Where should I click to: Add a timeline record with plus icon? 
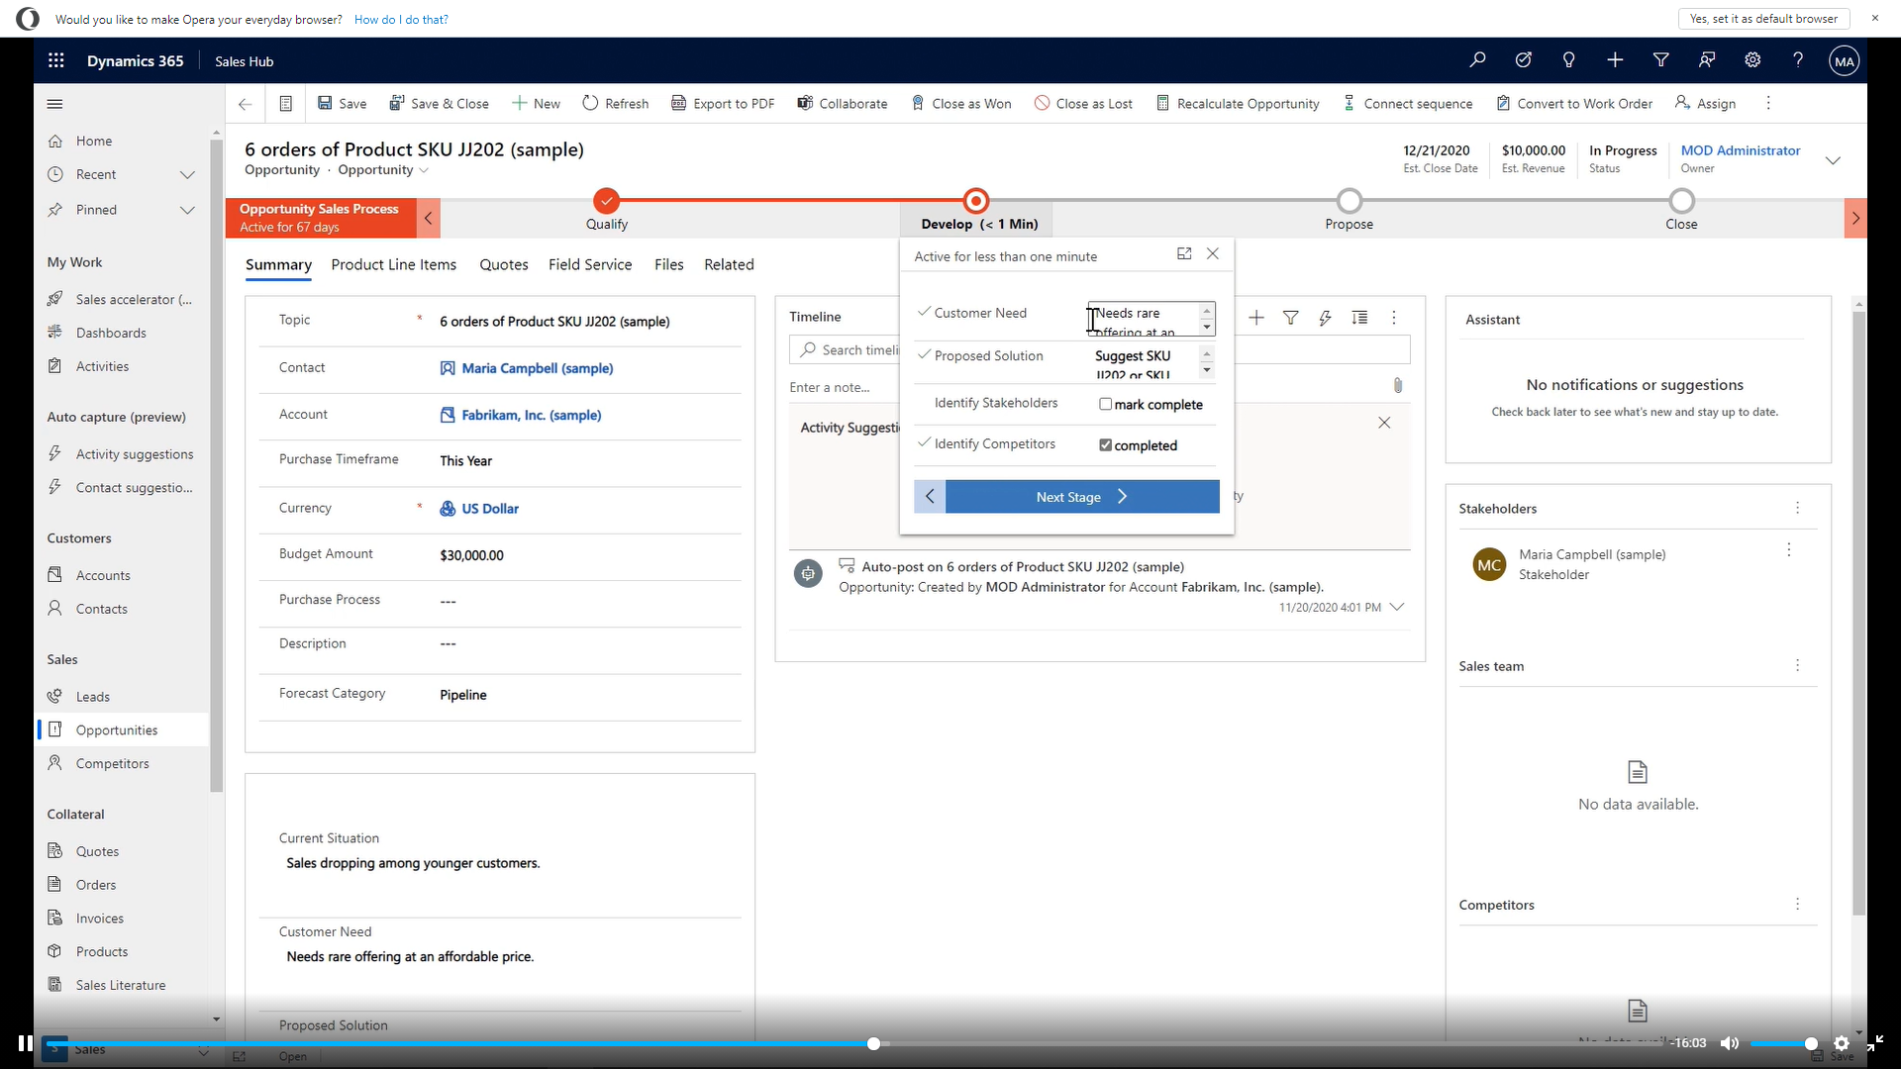pyautogui.click(x=1256, y=318)
